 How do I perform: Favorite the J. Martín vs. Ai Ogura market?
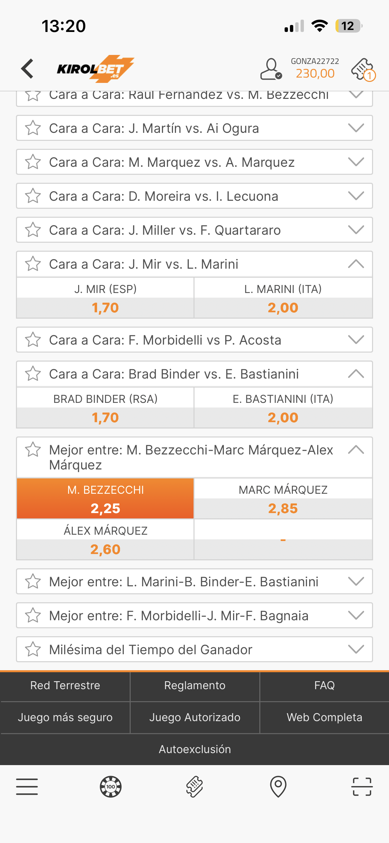click(33, 128)
